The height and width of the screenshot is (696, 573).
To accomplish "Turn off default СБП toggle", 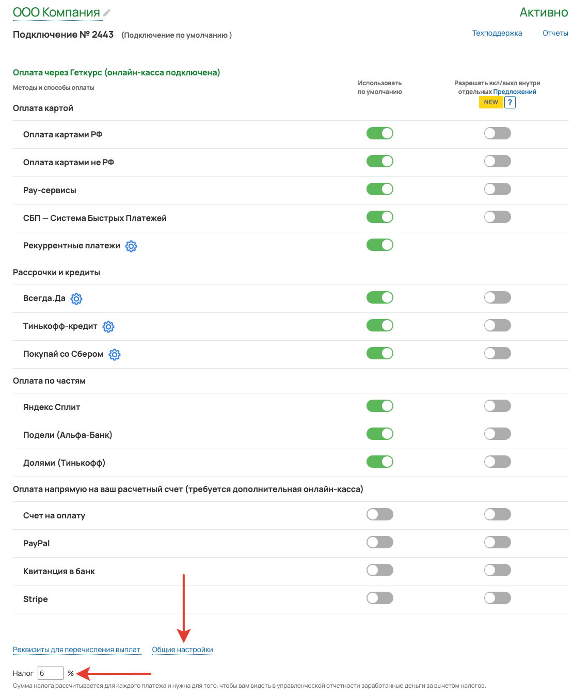I will (x=380, y=217).
